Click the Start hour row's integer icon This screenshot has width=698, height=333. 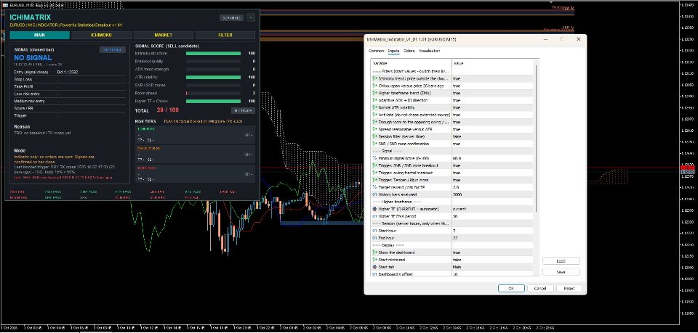tap(375, 231)
